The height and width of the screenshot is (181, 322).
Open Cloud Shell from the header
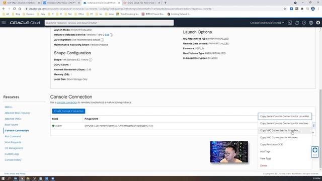point(290,23)
